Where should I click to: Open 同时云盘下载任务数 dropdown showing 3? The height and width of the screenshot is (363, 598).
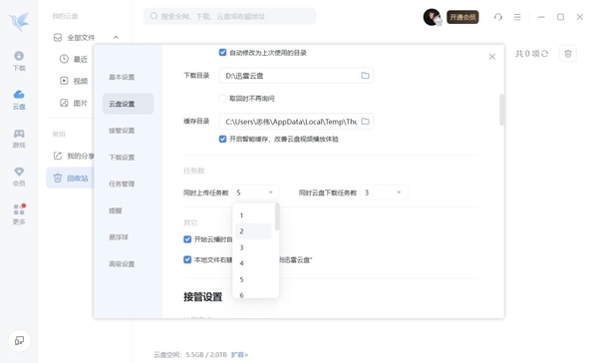coord(384,192)
